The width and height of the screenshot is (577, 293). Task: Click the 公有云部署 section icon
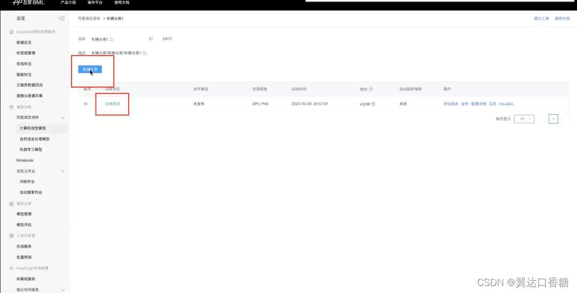11,236
